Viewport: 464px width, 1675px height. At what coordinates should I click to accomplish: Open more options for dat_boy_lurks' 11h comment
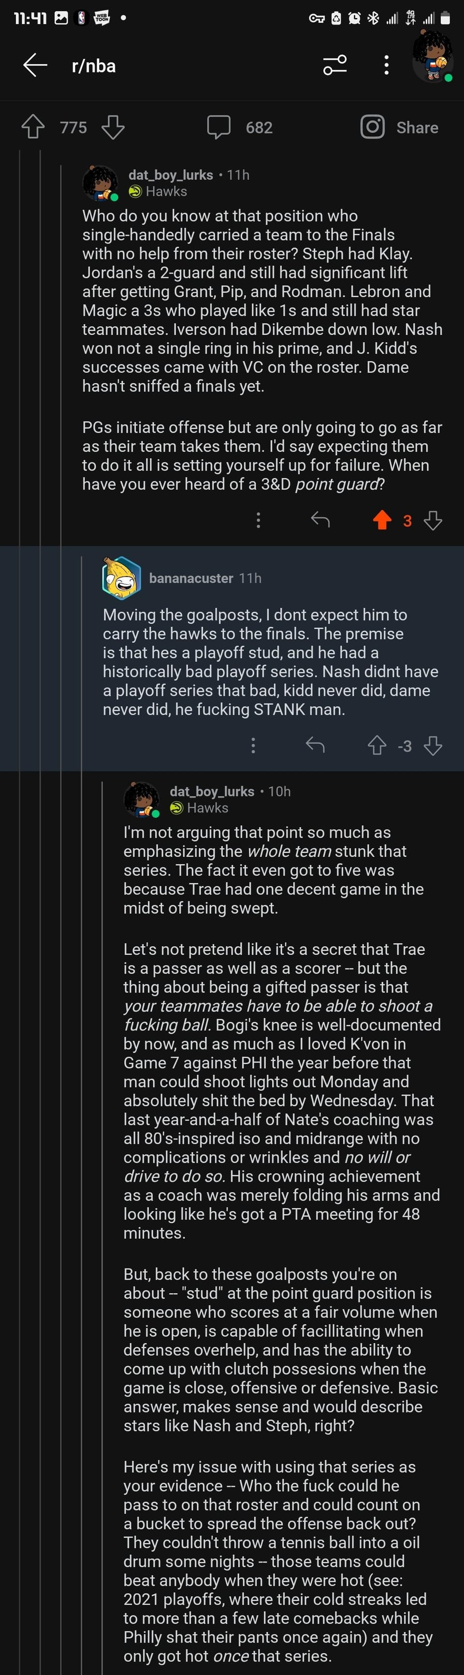[259, 520]
